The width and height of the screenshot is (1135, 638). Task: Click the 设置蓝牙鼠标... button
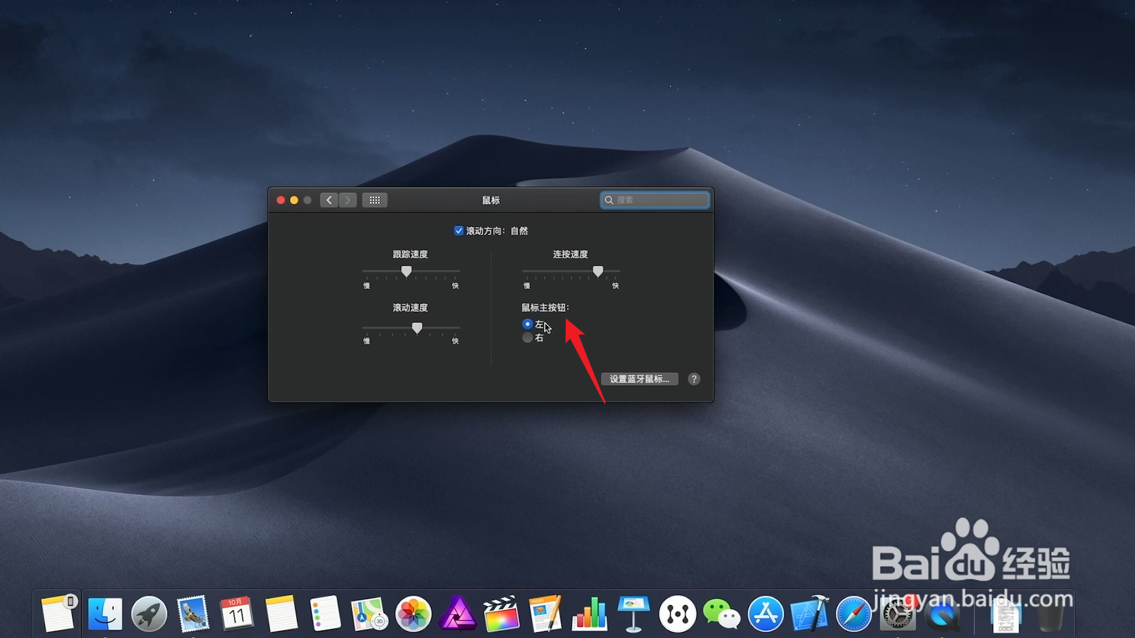click(x=639, y=379)
